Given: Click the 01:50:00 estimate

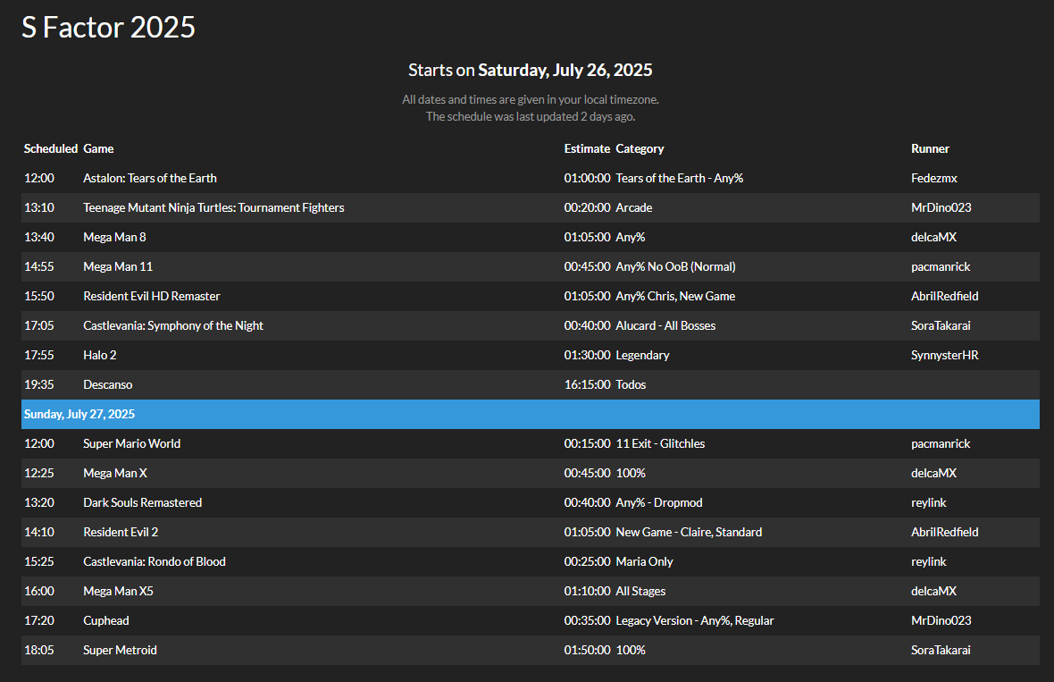Looking at the screenshot, I should click(587, 651).
